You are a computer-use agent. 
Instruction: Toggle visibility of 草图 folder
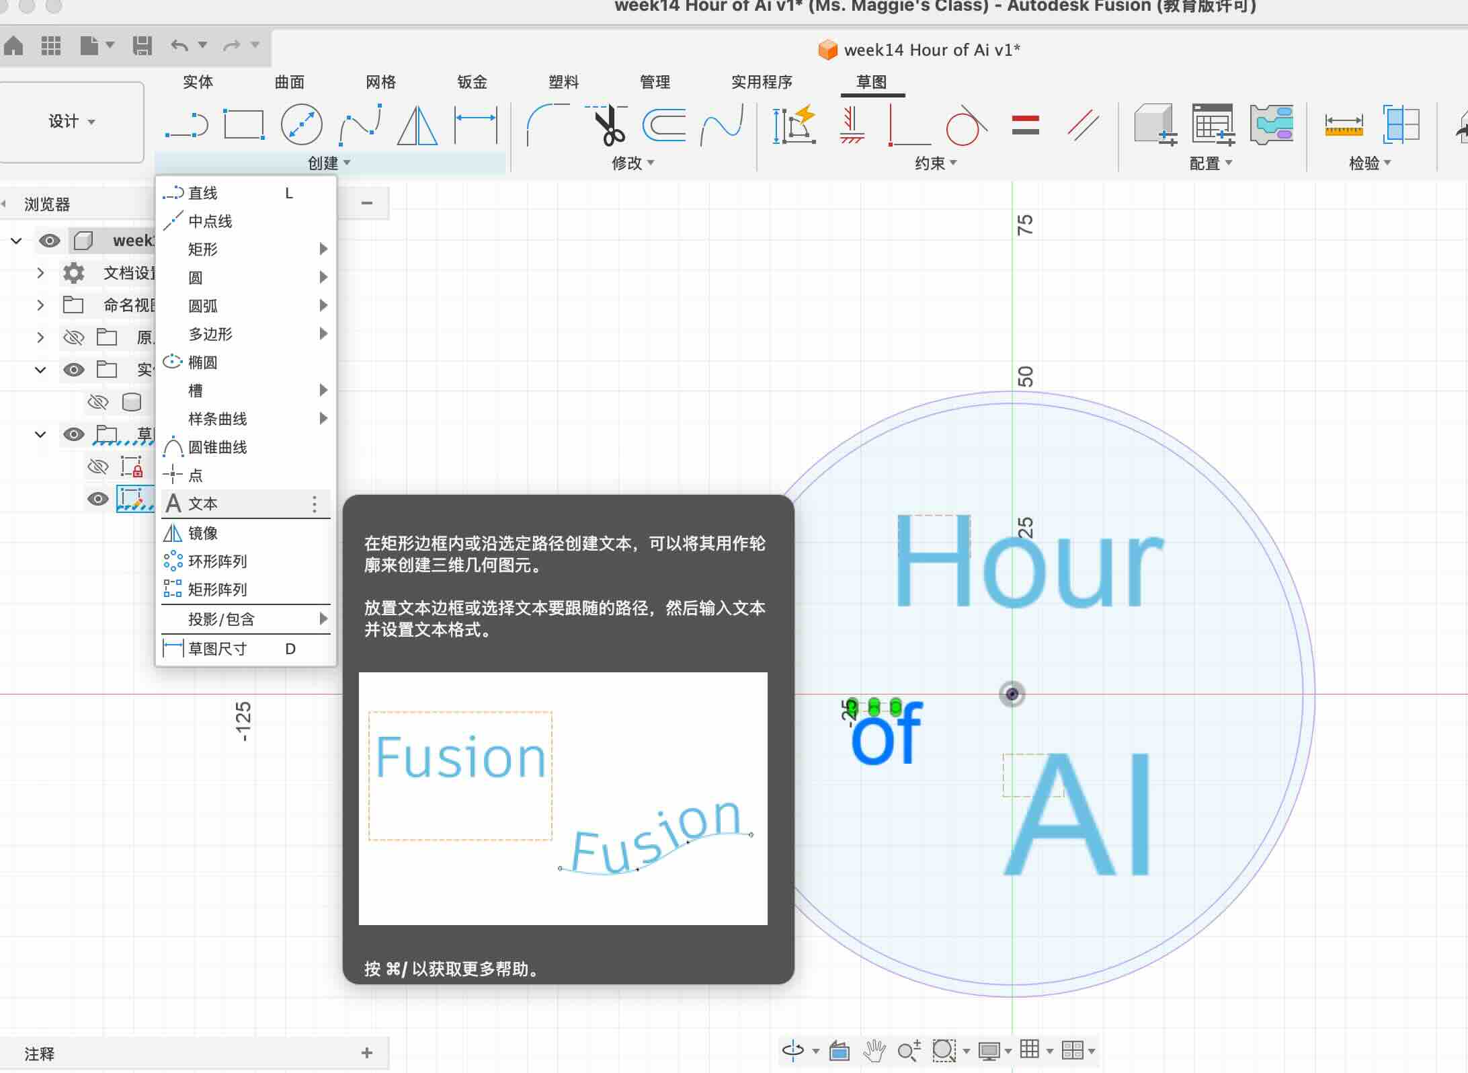(x=73, y=434)
